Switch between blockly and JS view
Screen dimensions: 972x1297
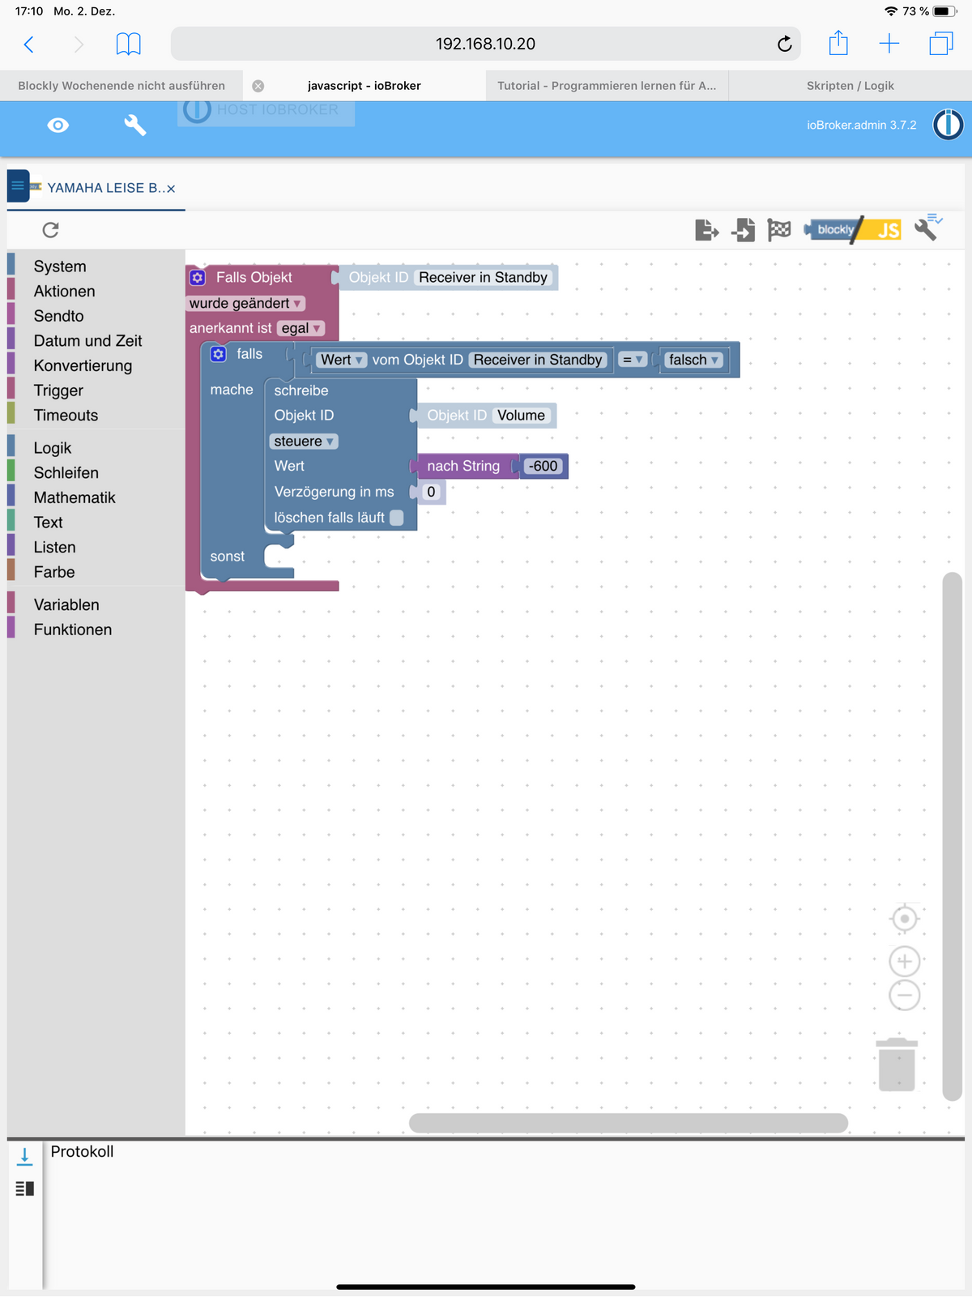[x=853, y=230]
